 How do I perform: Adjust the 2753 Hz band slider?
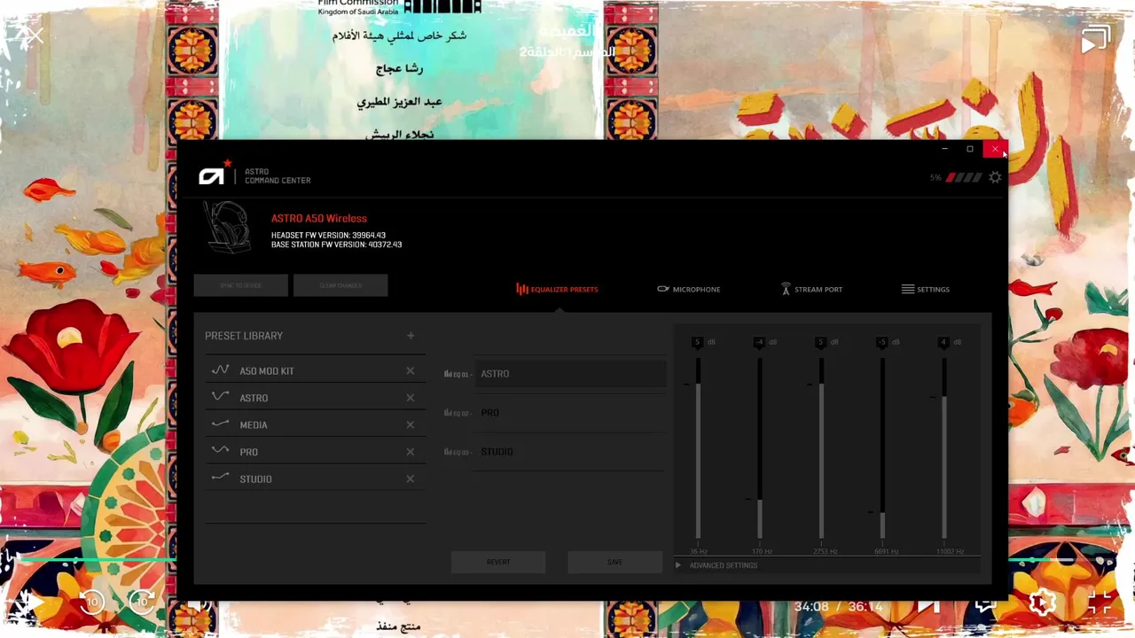821,447
